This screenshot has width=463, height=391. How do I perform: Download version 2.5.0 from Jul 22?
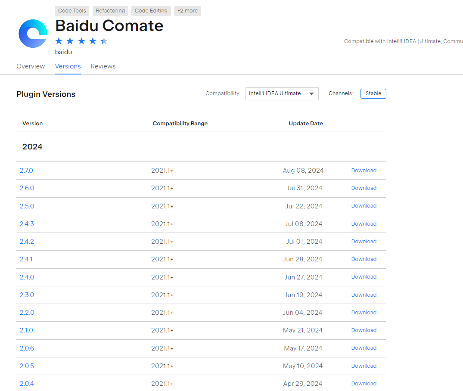(364, 206)
